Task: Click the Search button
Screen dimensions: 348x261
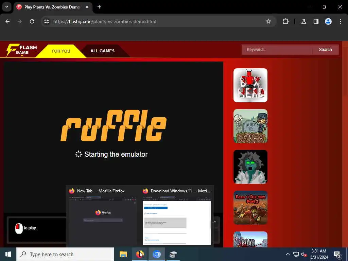Action: 325,50
